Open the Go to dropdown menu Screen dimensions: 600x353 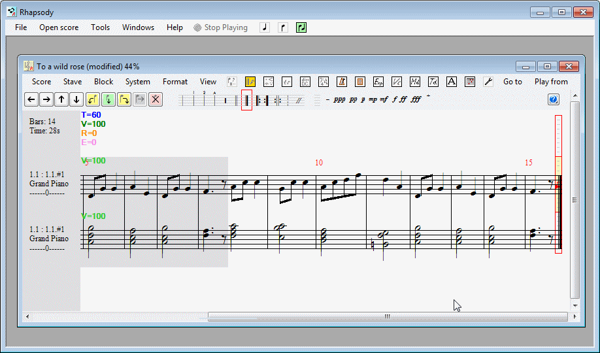[512, 82]
